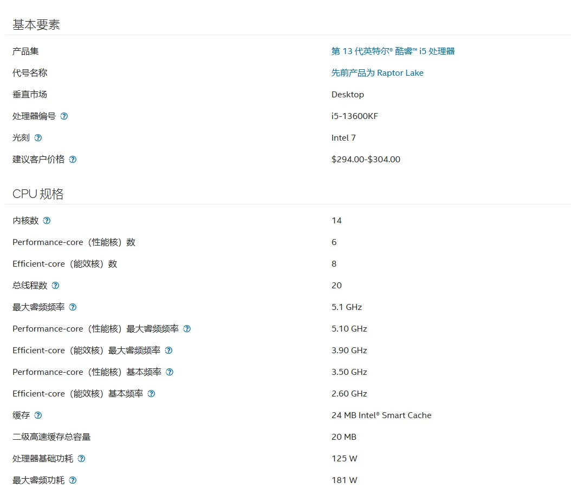
Task: Select the Intel 7 lithography value
Action: pyautogui.click(x=343, y=138)
